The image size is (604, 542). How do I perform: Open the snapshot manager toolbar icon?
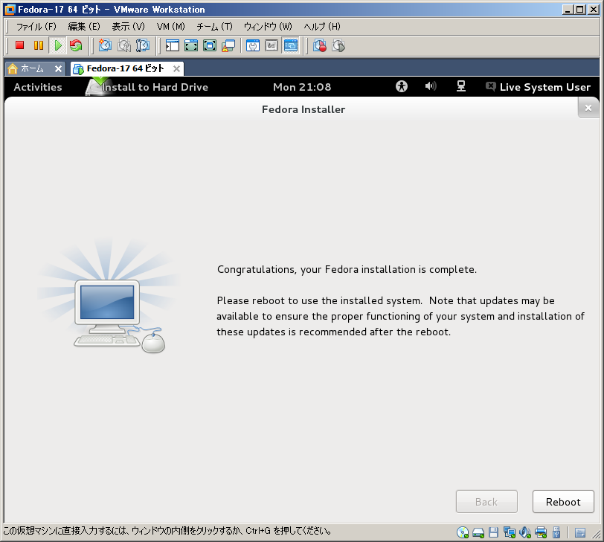click(143, 45)
